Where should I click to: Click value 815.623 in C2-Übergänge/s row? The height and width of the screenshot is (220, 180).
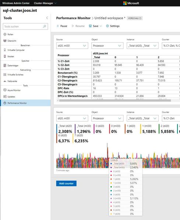(97, 80)
